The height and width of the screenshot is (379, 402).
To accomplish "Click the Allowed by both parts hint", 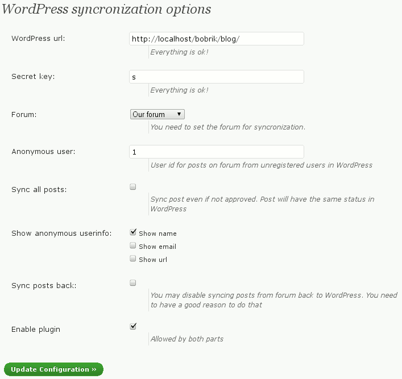I will click(187, 339).
